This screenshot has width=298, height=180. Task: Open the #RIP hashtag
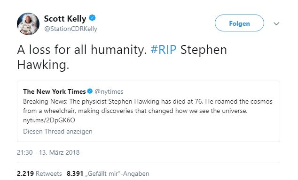[x=164, y=50]
